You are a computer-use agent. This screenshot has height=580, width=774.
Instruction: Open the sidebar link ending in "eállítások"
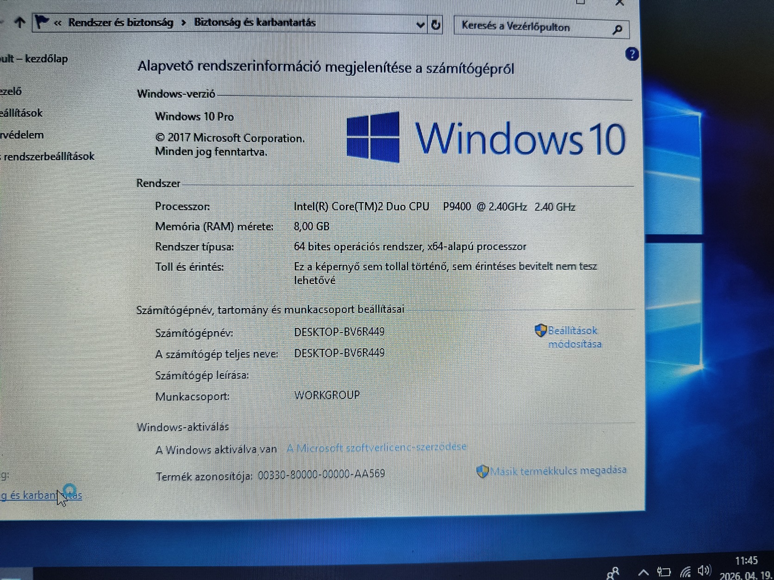tap(21, 113)
